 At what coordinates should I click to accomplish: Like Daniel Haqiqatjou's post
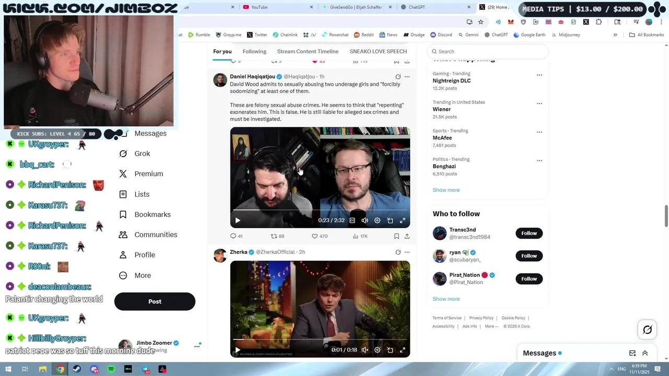pos(319,236)
